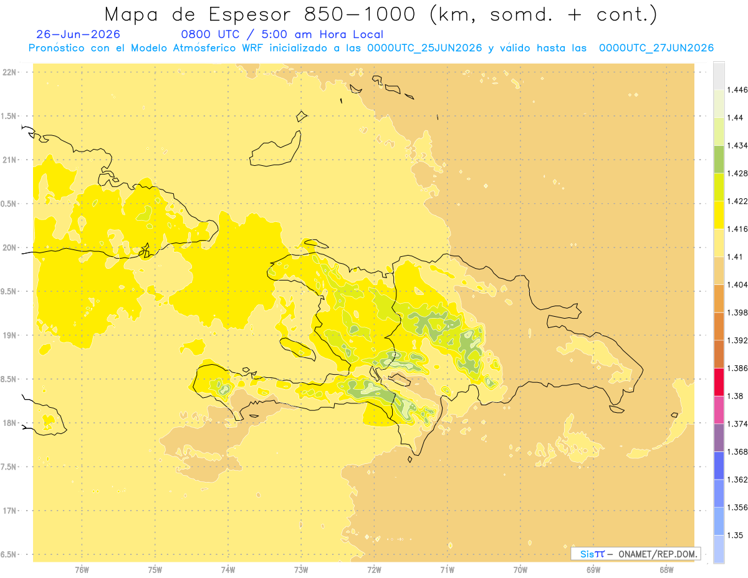This screenshot has width=748, height=578.
Task: Pick the red legend swatch between 1.38 and 1.386
Action: (x=719, y=382)
